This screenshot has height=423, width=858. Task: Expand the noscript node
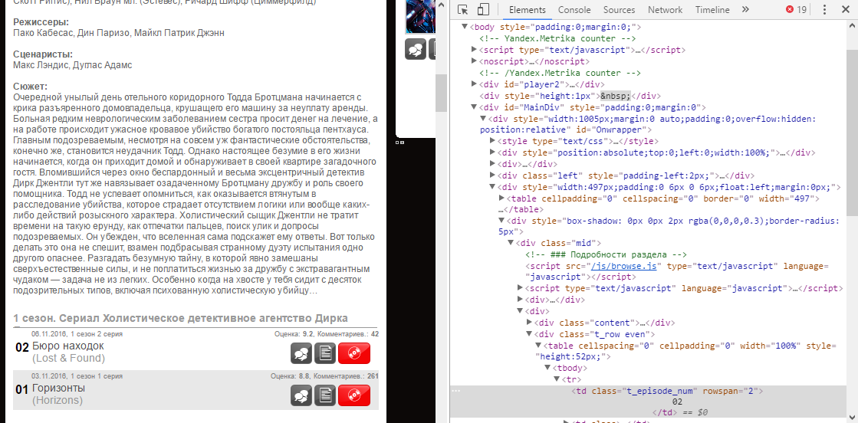point(475,61)
